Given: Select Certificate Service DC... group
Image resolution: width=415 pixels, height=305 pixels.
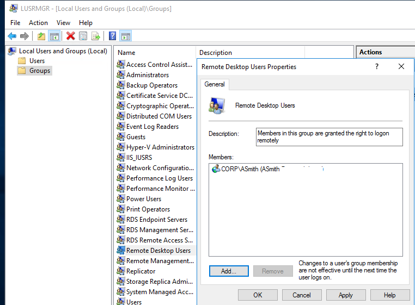Looking at the screenshot, I should (x=160, y=95).
